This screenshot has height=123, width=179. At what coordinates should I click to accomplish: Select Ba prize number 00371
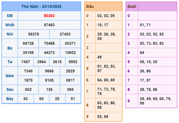tap(70, 43)
